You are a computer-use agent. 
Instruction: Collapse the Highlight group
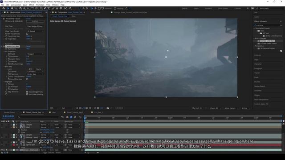tap(4, 82)
